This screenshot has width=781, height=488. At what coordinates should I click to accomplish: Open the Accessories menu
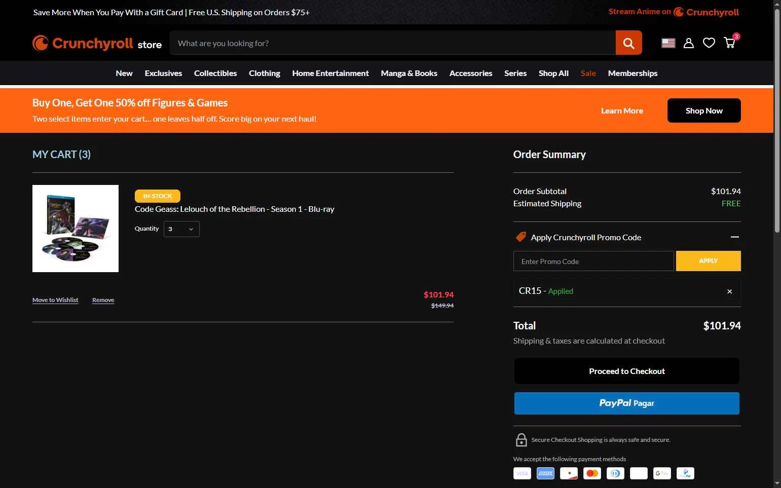(x=471, y=73)
